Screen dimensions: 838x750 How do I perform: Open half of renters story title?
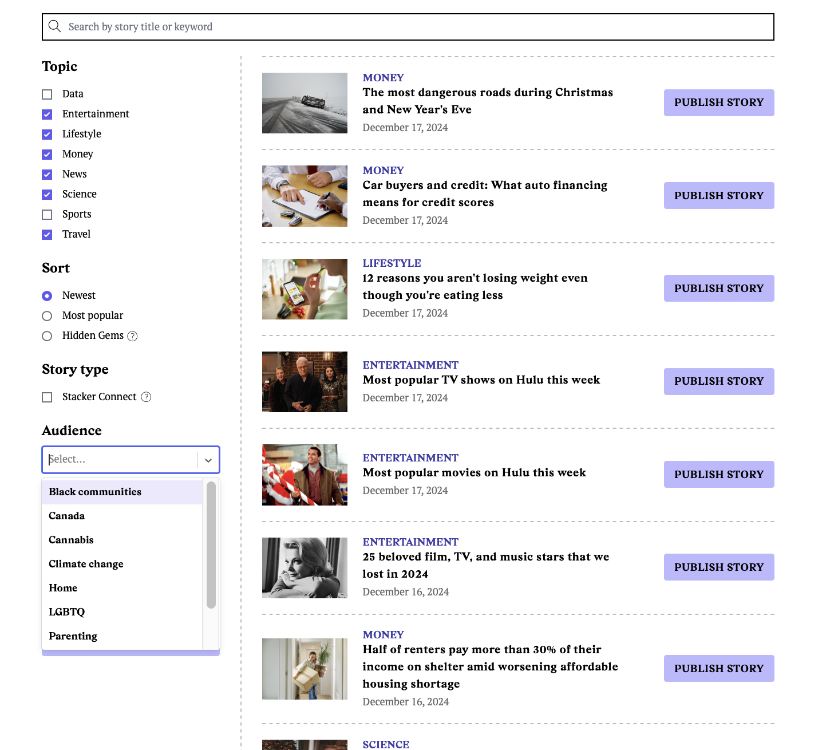tap(491, 666)
